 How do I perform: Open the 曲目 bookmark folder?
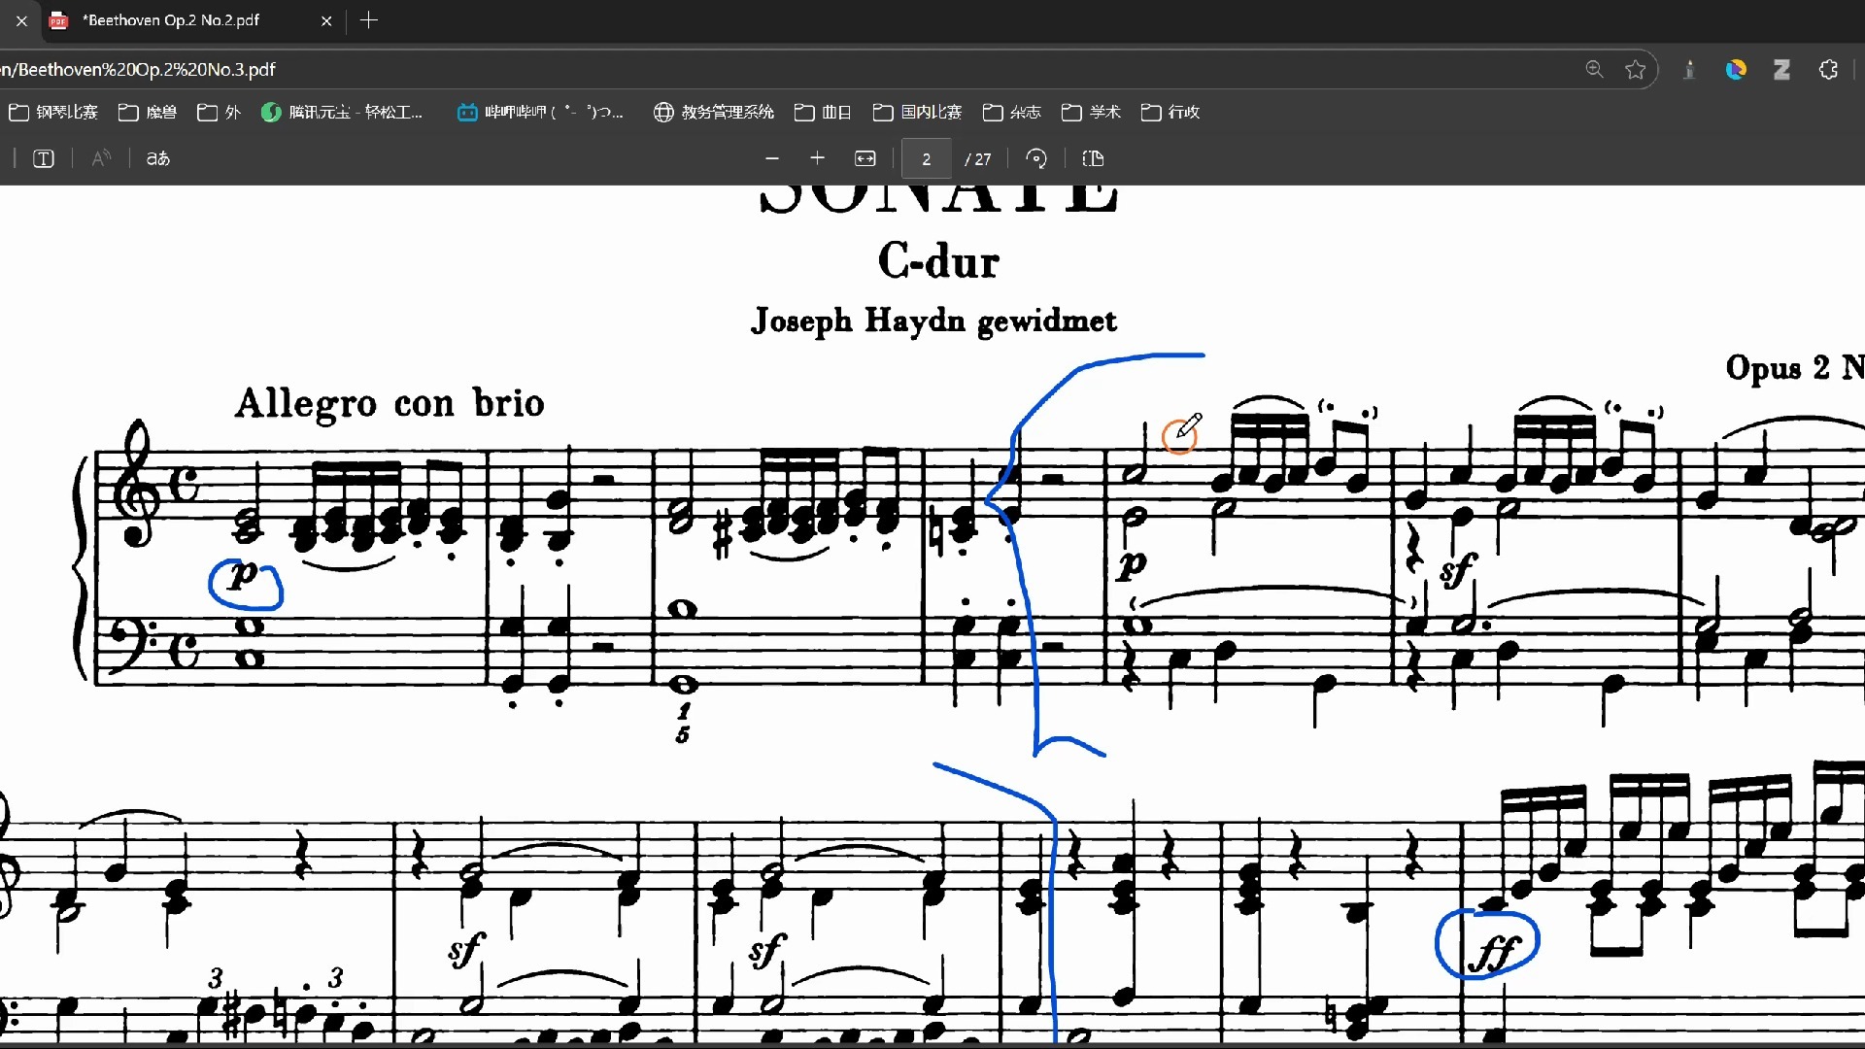(823, 113)
